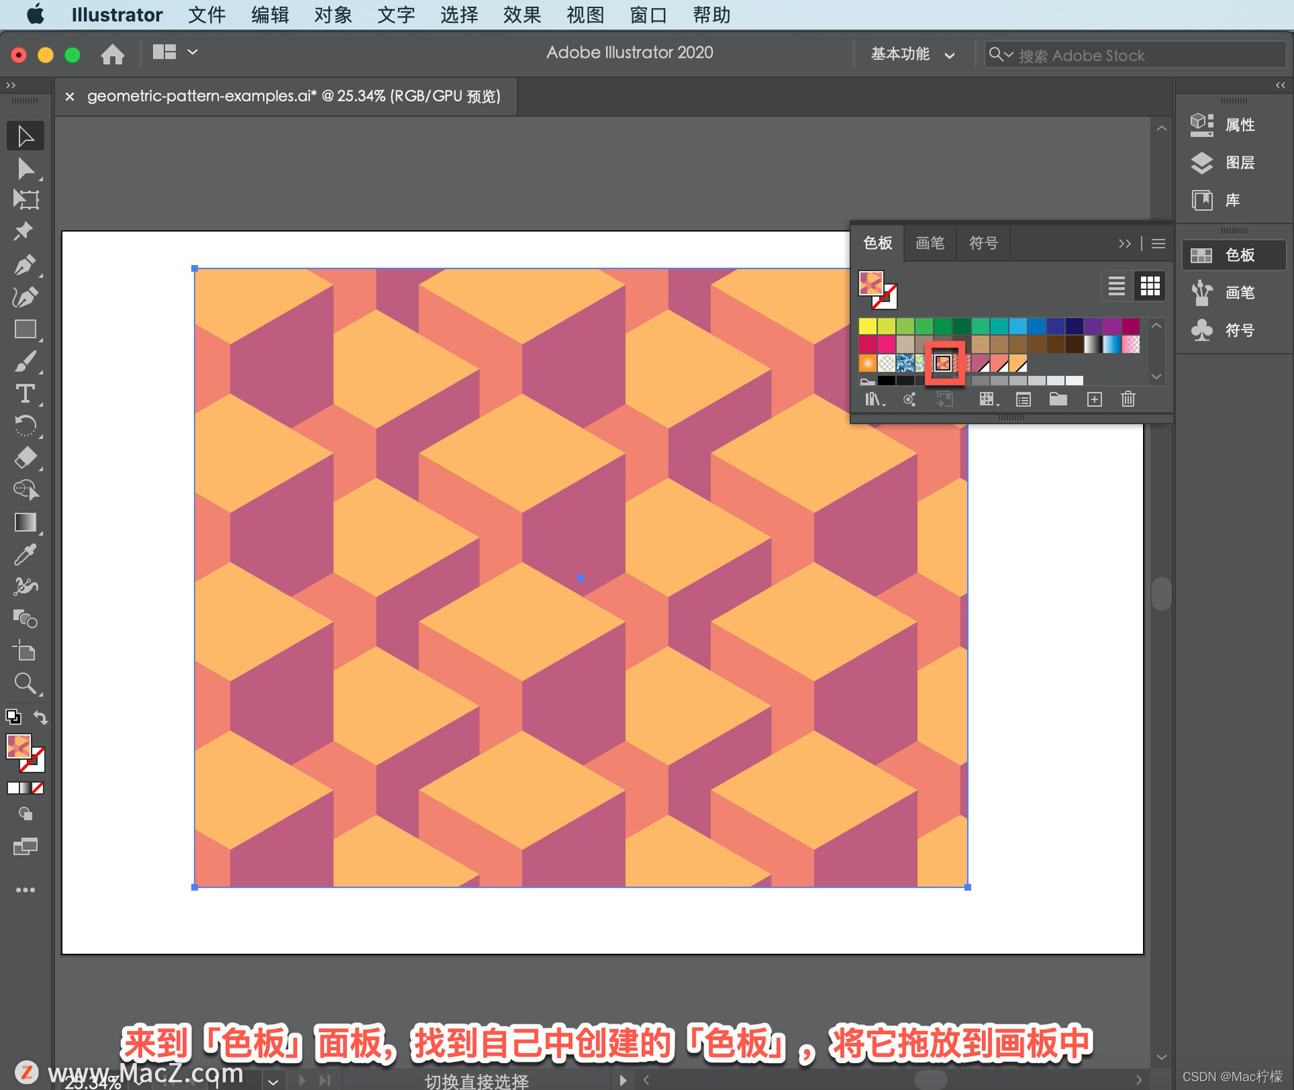Open the 效果 menu
The image size is (1294, 1090).
(522, 15)
